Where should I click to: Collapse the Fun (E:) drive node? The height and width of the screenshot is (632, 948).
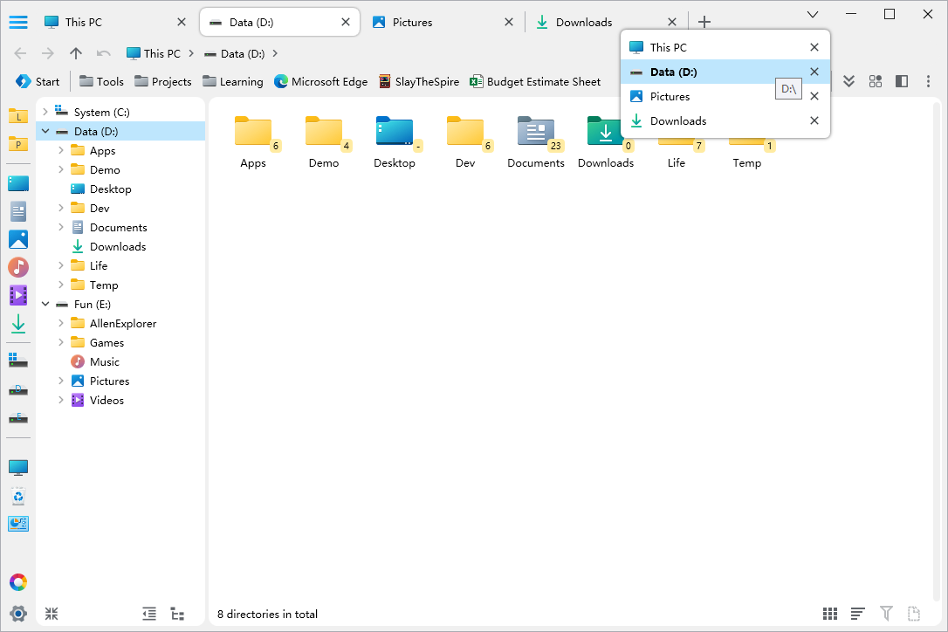tap(45, 305)
